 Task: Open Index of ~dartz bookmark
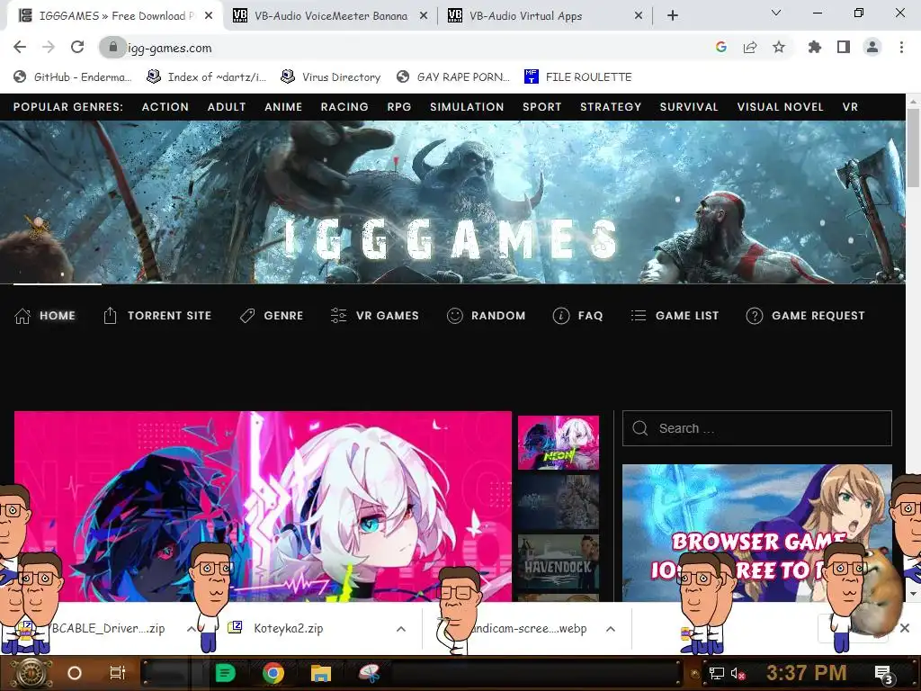(x=207, y=77)
